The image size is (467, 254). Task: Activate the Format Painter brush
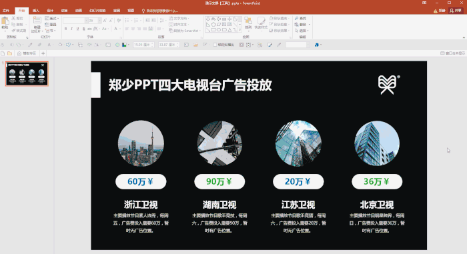click(14, 31)
